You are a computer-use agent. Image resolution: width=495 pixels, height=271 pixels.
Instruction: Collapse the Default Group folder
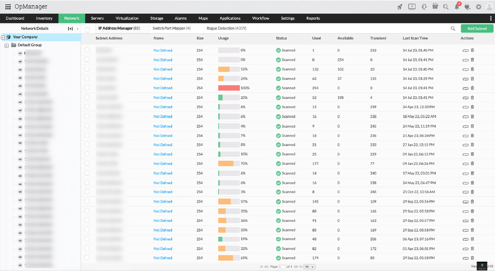7,46
